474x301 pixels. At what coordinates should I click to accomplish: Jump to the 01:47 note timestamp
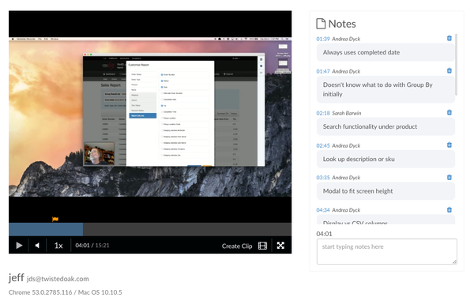tap(323, 71)
